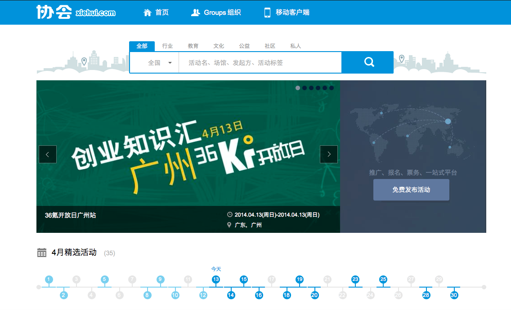Image resolution: width=511 pixels, height=310 pixels.
Task: Click the 广东, 广州 location text
Action: (248, 225)
